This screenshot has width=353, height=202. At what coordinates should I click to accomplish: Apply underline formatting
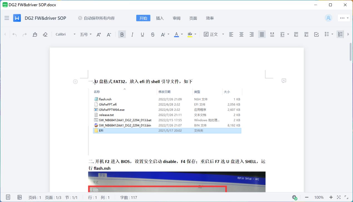142,34
